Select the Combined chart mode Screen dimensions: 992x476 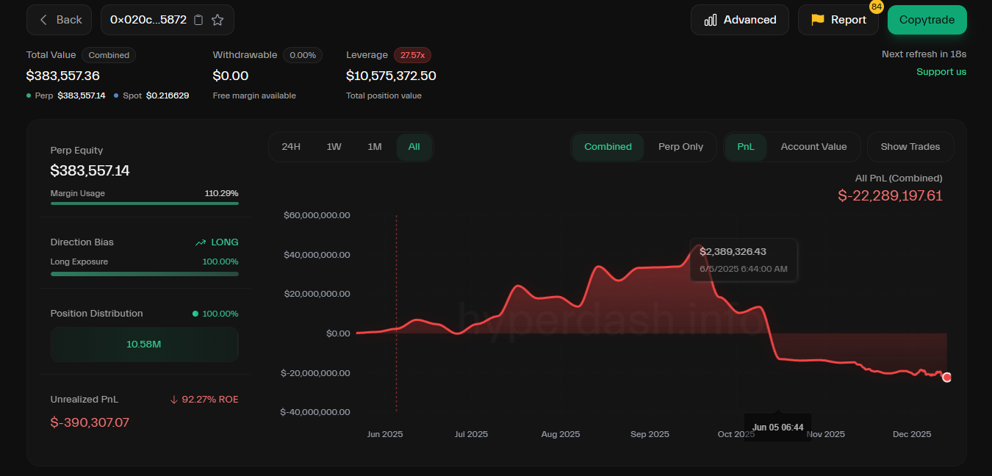[x=608, y=147]
